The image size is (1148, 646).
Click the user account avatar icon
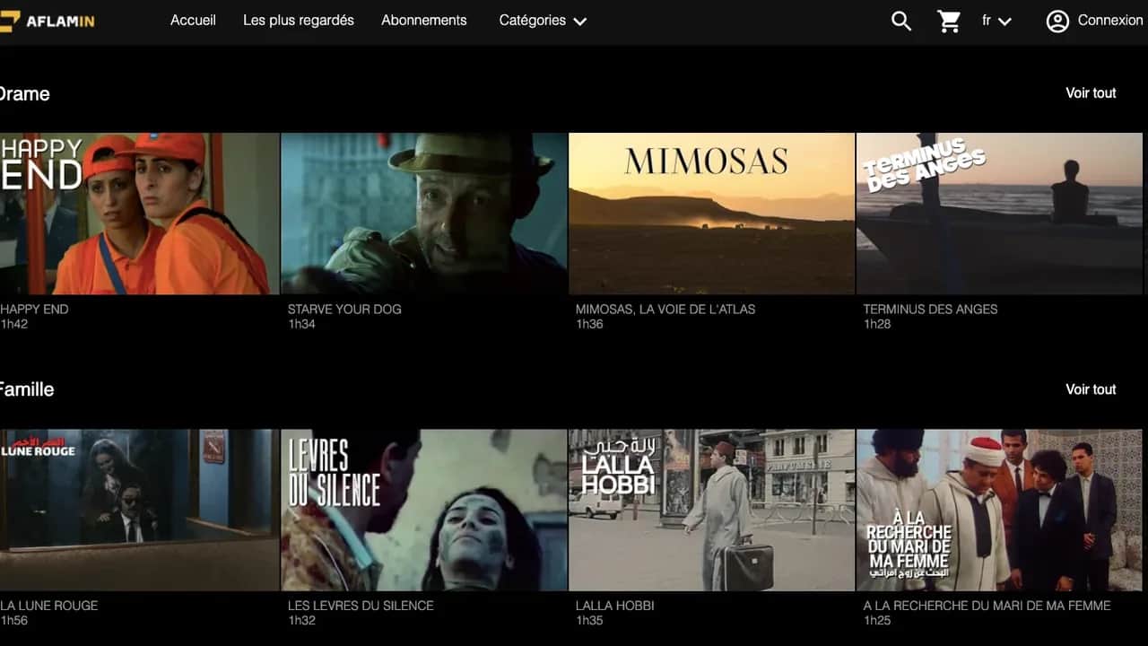pos(1057,21)
